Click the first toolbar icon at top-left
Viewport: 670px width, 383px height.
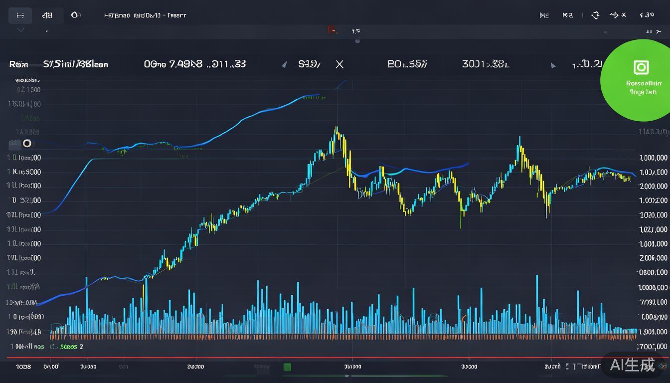pos(20,15)
